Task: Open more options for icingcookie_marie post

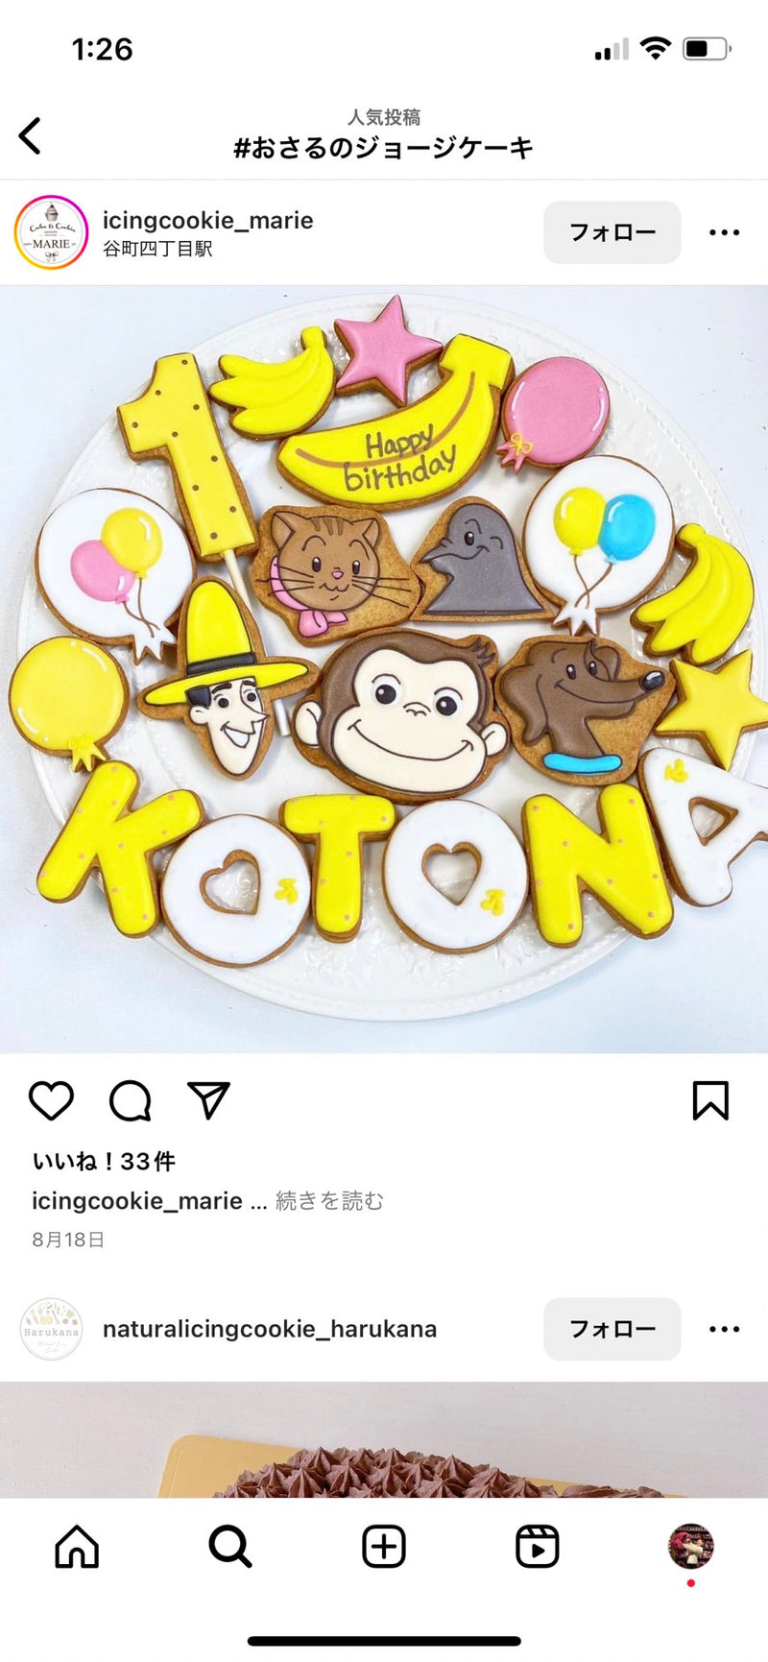Action: pyautogui.click(x=724, y=232)
